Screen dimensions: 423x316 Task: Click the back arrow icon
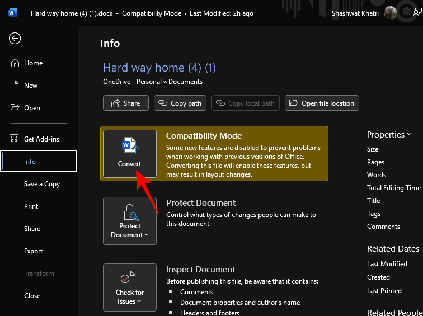coord(15,38)
